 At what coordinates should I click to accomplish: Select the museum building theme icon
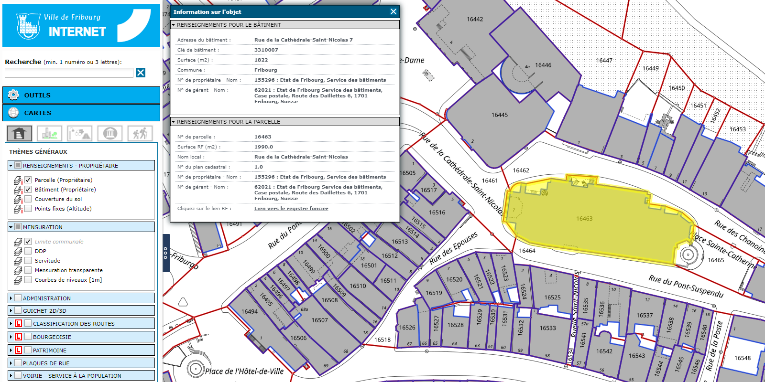[x=110, y=133]
